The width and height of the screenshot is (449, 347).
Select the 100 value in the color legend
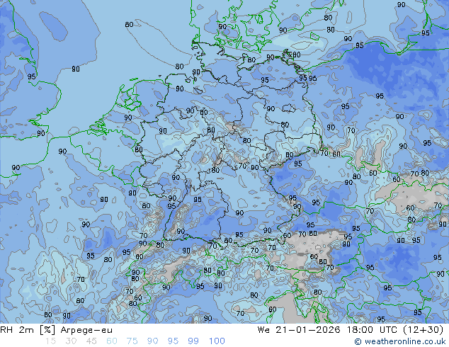(217, 341)
